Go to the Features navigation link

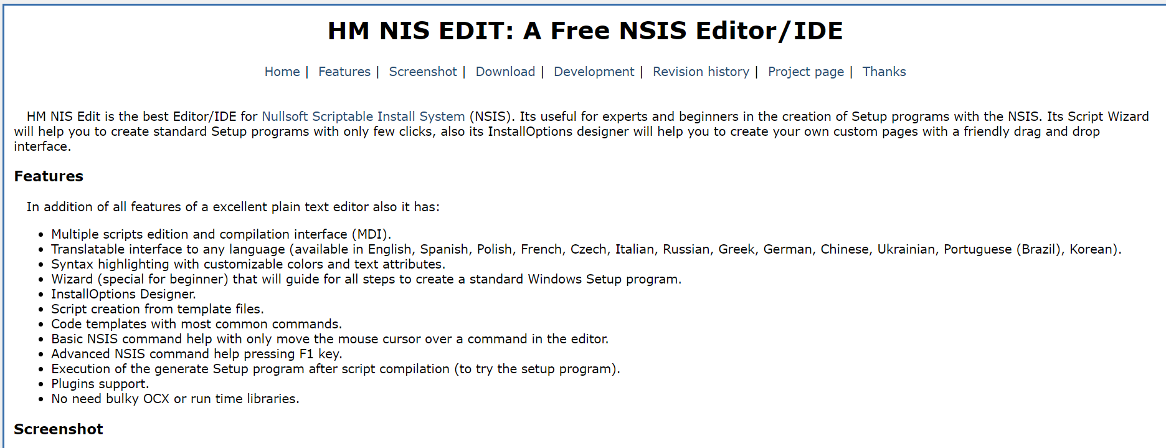[344, 72]
